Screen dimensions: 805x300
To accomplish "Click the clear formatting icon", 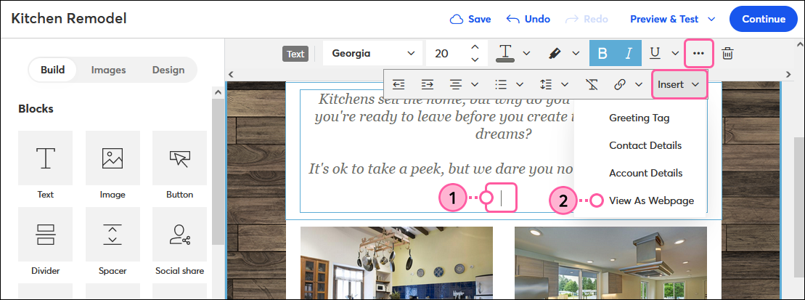I will (592, 84).
